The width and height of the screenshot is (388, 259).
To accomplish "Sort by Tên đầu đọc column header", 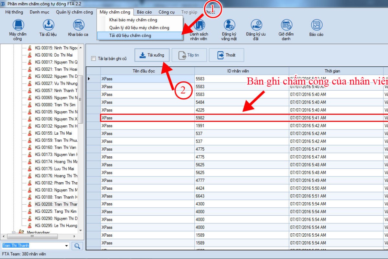I will coord(147,71).
